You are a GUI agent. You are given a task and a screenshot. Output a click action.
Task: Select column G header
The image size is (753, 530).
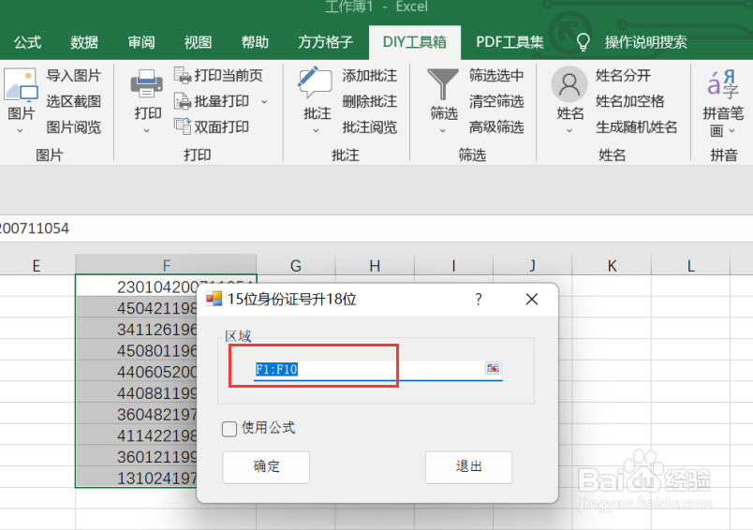[x=296, y=265]
